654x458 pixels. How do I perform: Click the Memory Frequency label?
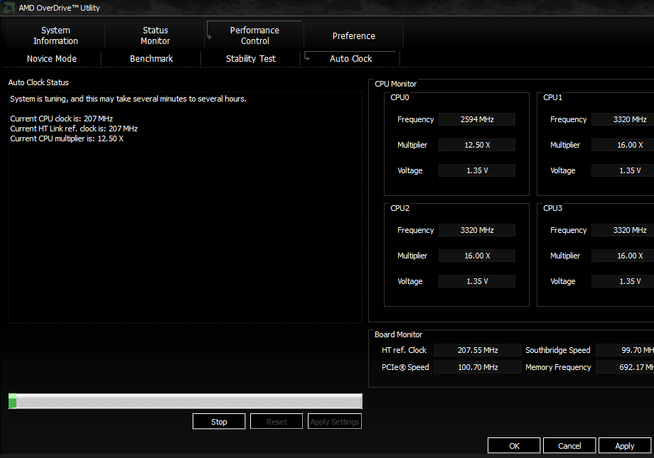tap(558, 367)
